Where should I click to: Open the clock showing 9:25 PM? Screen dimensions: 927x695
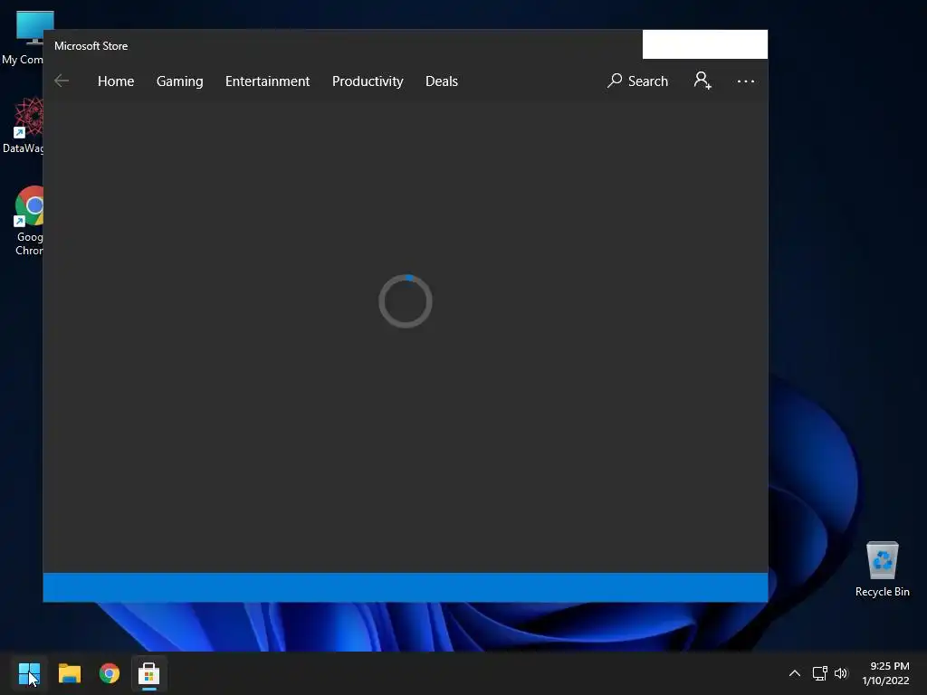pyautogui.click(x=885, y=673)
